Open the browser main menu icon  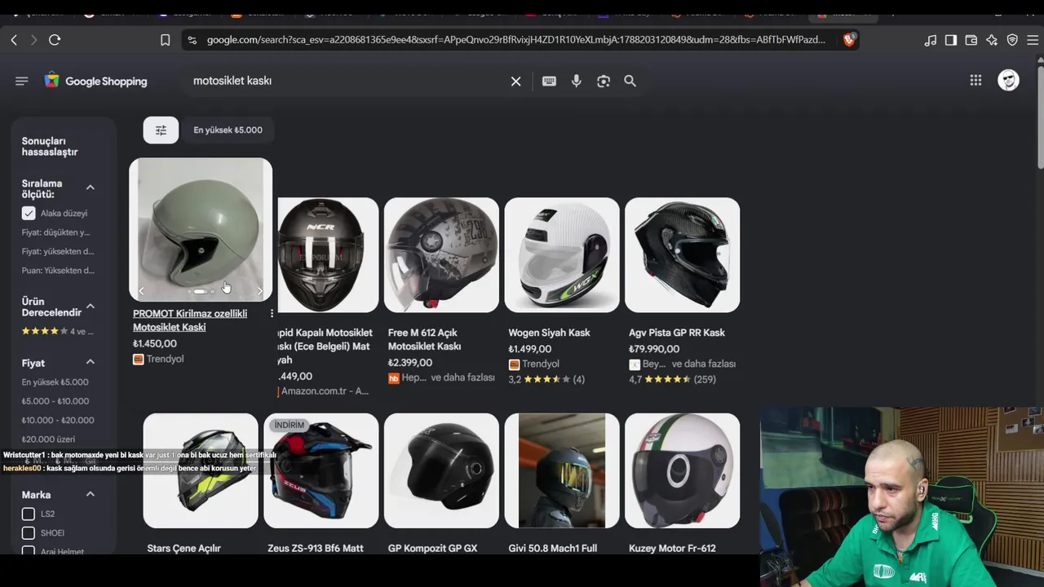1033,40
